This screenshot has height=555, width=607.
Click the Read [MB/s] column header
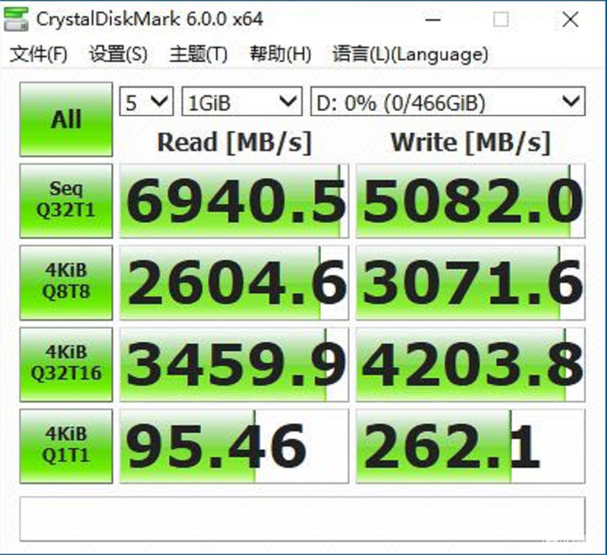click(x=234, y=143)
